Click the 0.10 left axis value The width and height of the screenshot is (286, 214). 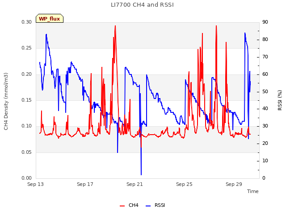point(27,126)
